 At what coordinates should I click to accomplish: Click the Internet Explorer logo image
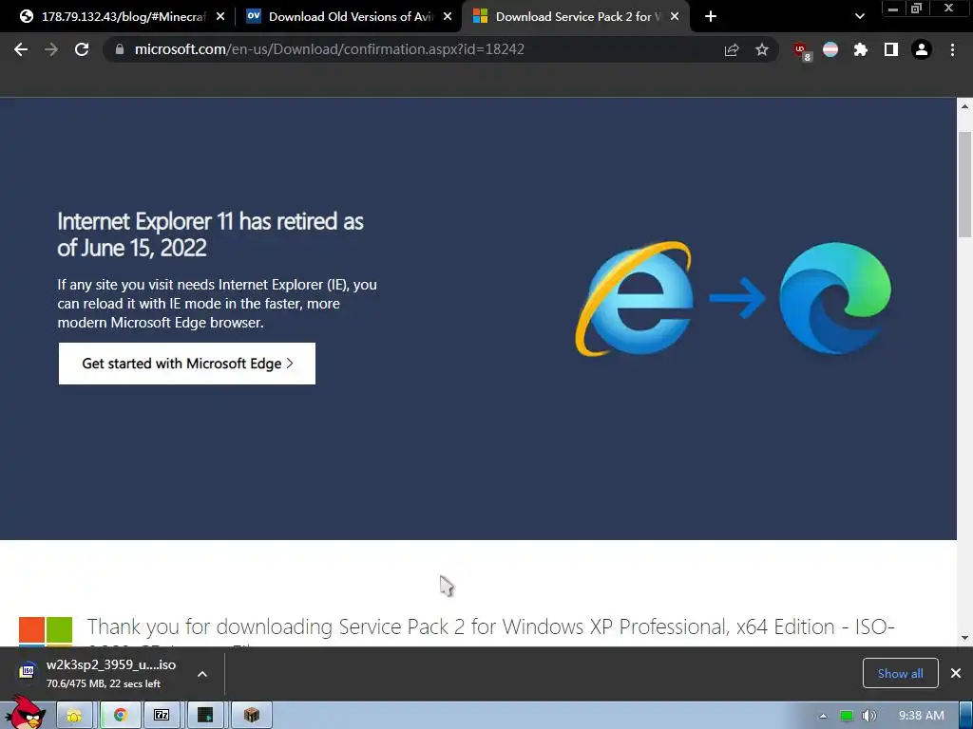634,299
